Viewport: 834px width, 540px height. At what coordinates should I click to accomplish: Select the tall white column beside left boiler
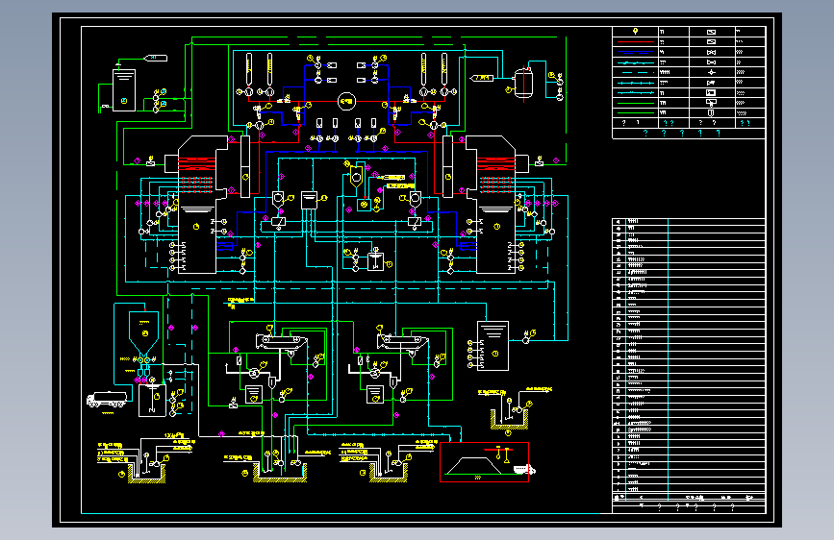(x=245, y=166)
